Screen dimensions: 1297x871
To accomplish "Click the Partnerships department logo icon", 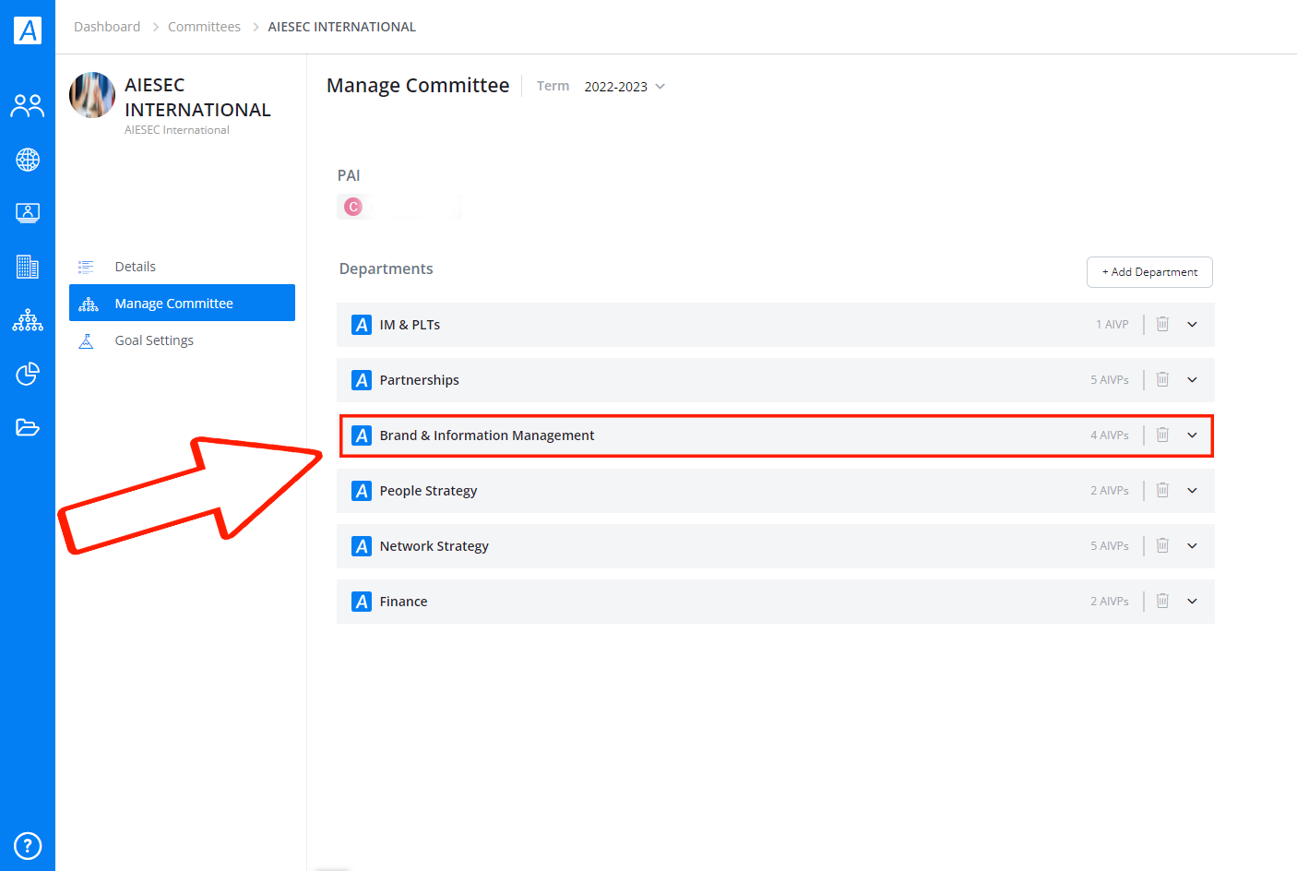I will (362, 380).
